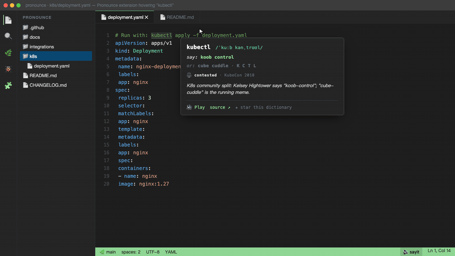Expand the docs folder

click(56, 37)
